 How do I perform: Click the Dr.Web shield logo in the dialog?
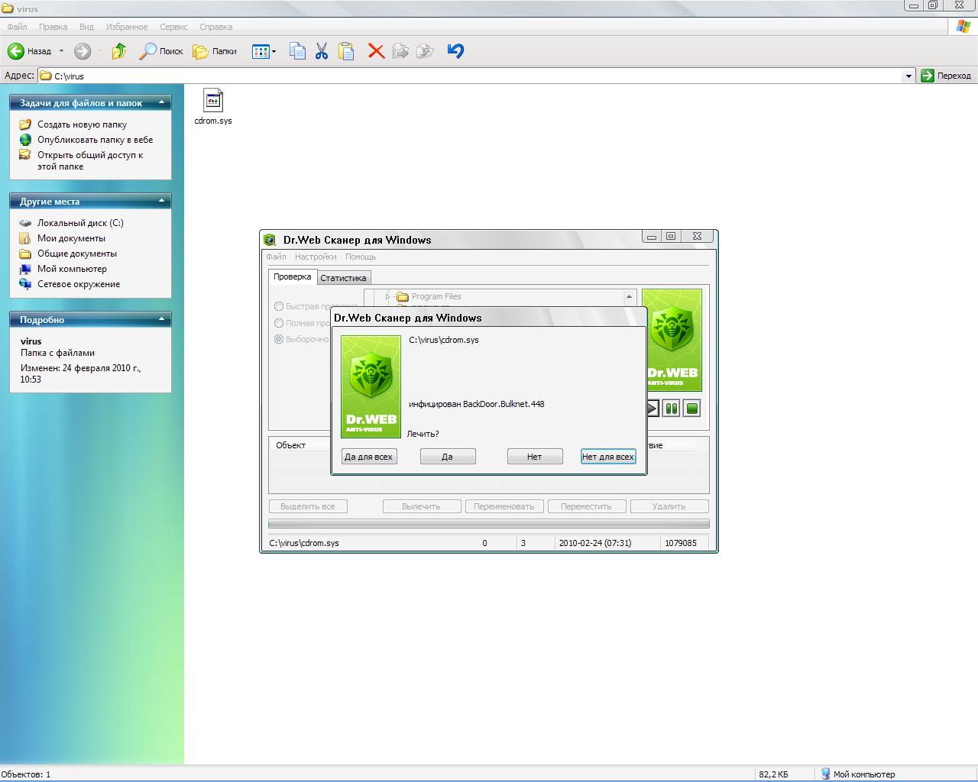[371, 386]
